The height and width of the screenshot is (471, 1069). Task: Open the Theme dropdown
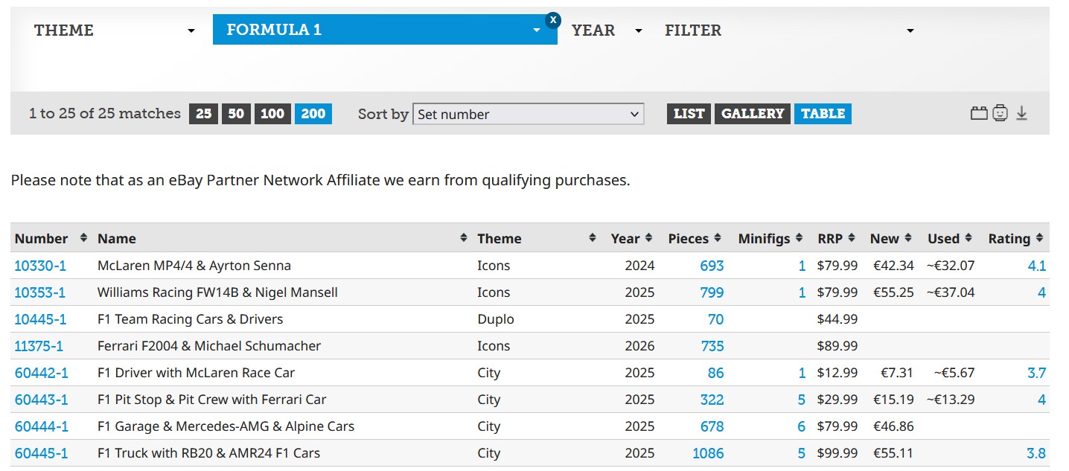pyautogui.click(x=115, y=31)
